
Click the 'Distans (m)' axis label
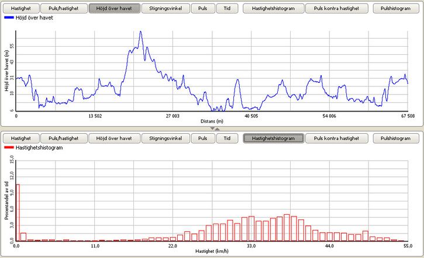[x=212, y=121]
